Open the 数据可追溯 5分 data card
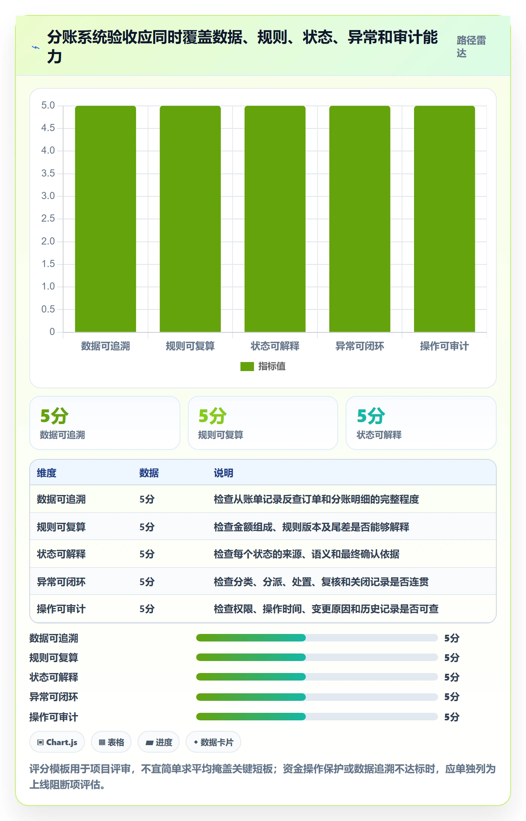 click(105, 423)
